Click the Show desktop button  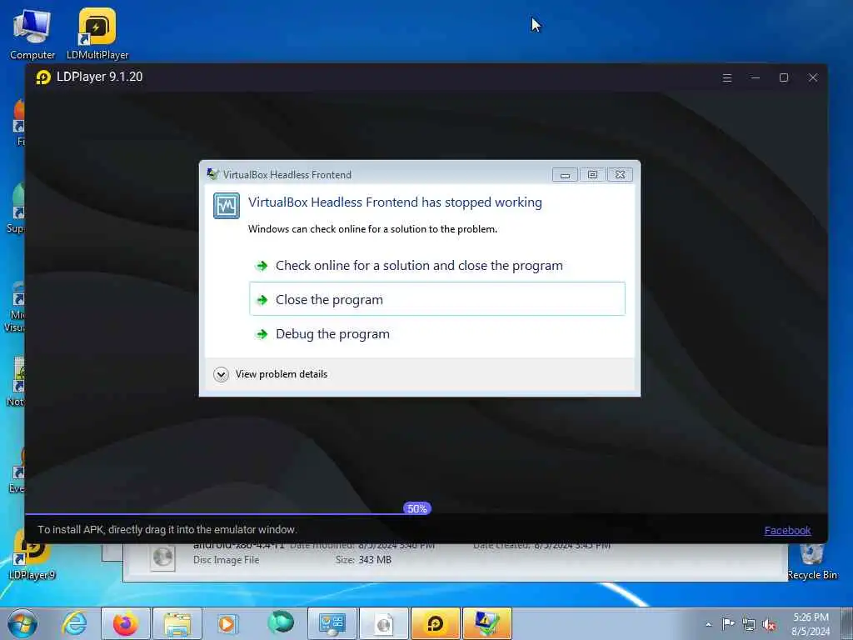pyautogui.click(x=847, y=623)
